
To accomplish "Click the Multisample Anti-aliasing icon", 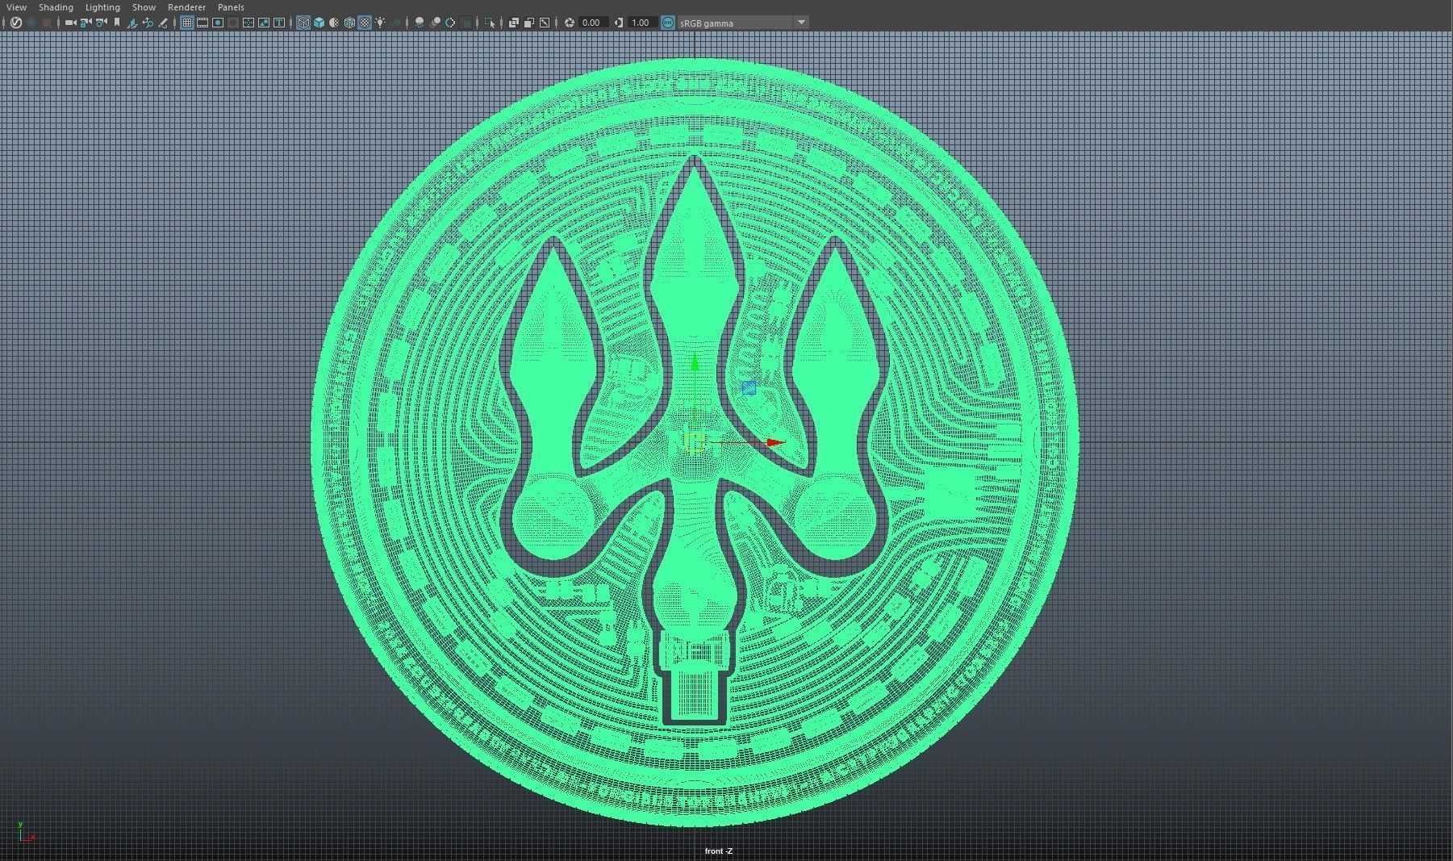I will click(450, 23).
